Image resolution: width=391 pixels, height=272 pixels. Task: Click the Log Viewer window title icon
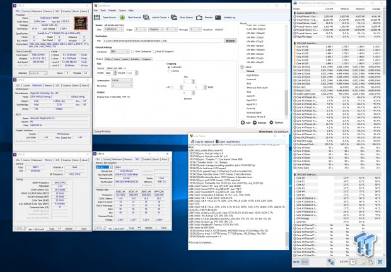tap(191, 136)
